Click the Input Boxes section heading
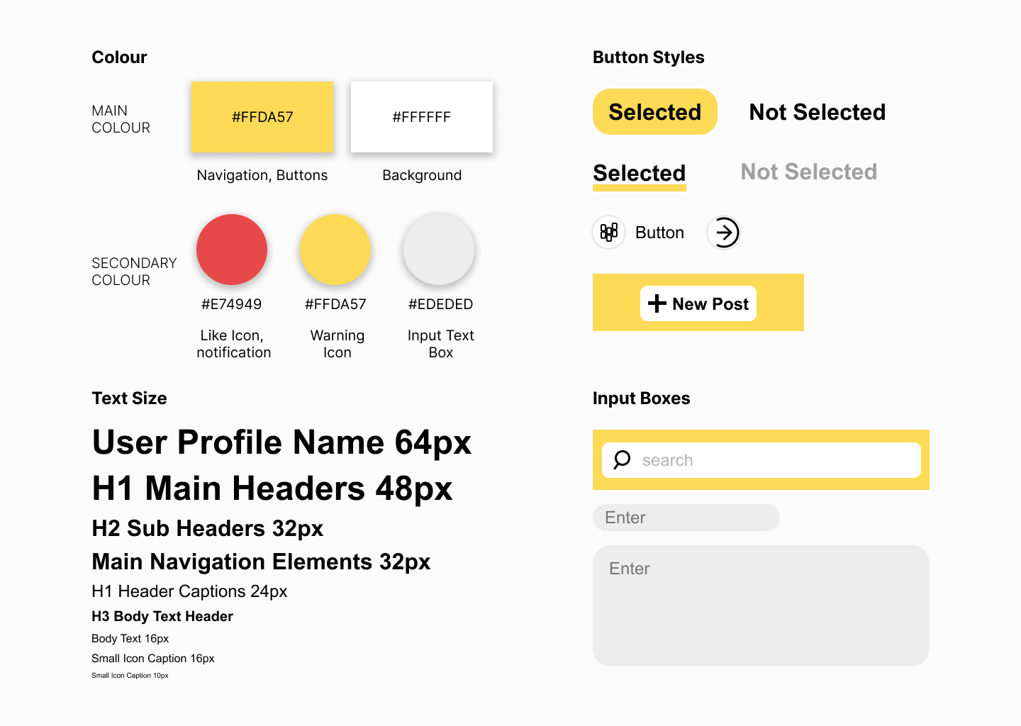 [641, 398]
